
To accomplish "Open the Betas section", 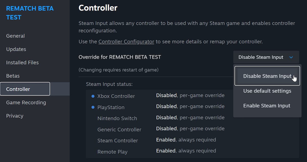I will point(13,76).
